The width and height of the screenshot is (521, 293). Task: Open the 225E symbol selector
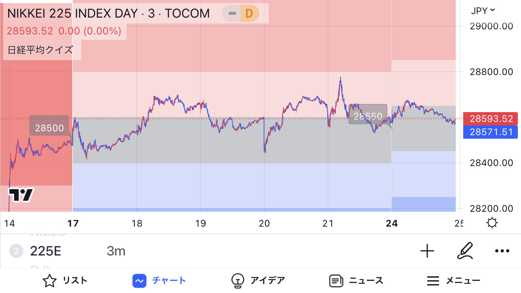45,251
